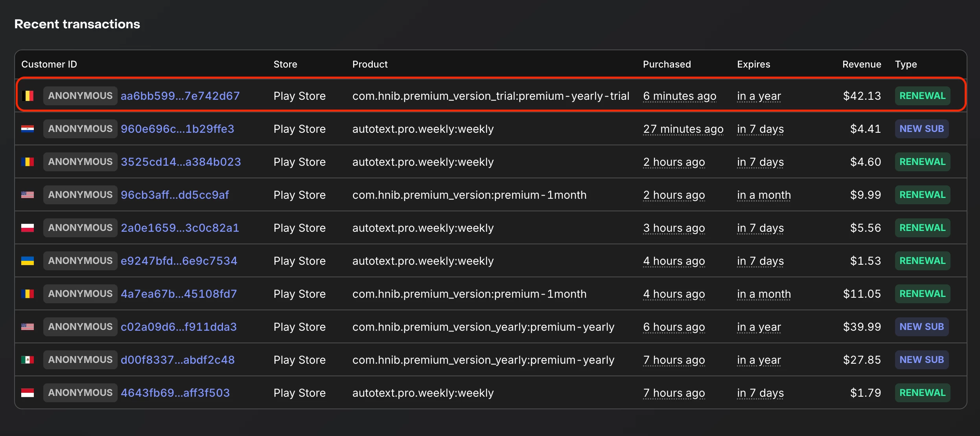Click 'in a month' expiry on the $11.05 row
Viewport: 980px width, 436px height.
(763, 294)
